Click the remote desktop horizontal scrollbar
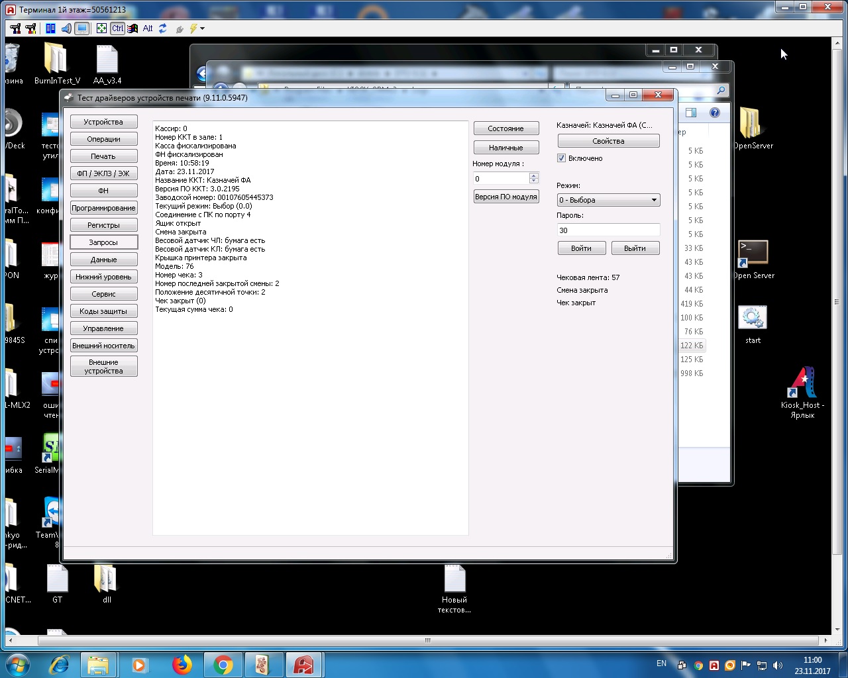The width and height of the screenshot is (848, 678). tap(428, 640)
